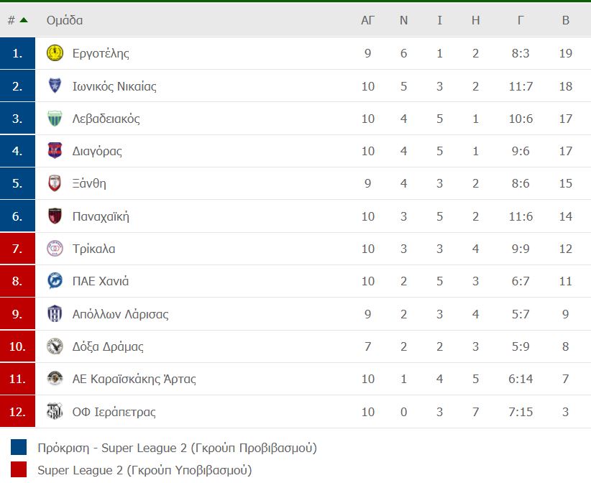Viewport: 591px width, 483px height.
Task: Click the Ξάνθη team crest icon
Action: click(55, 183)
